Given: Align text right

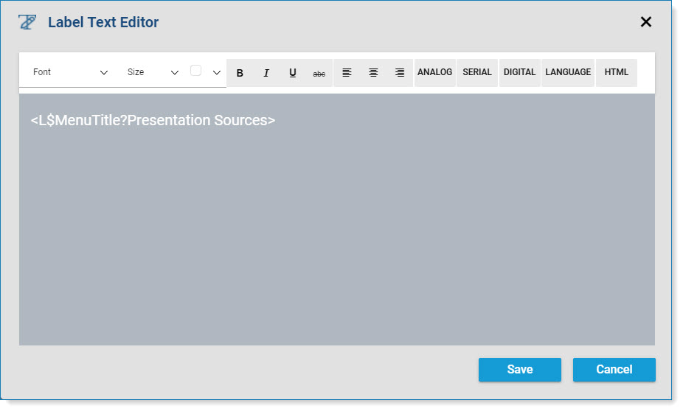Looking at the screenshot, I should 400,73.
